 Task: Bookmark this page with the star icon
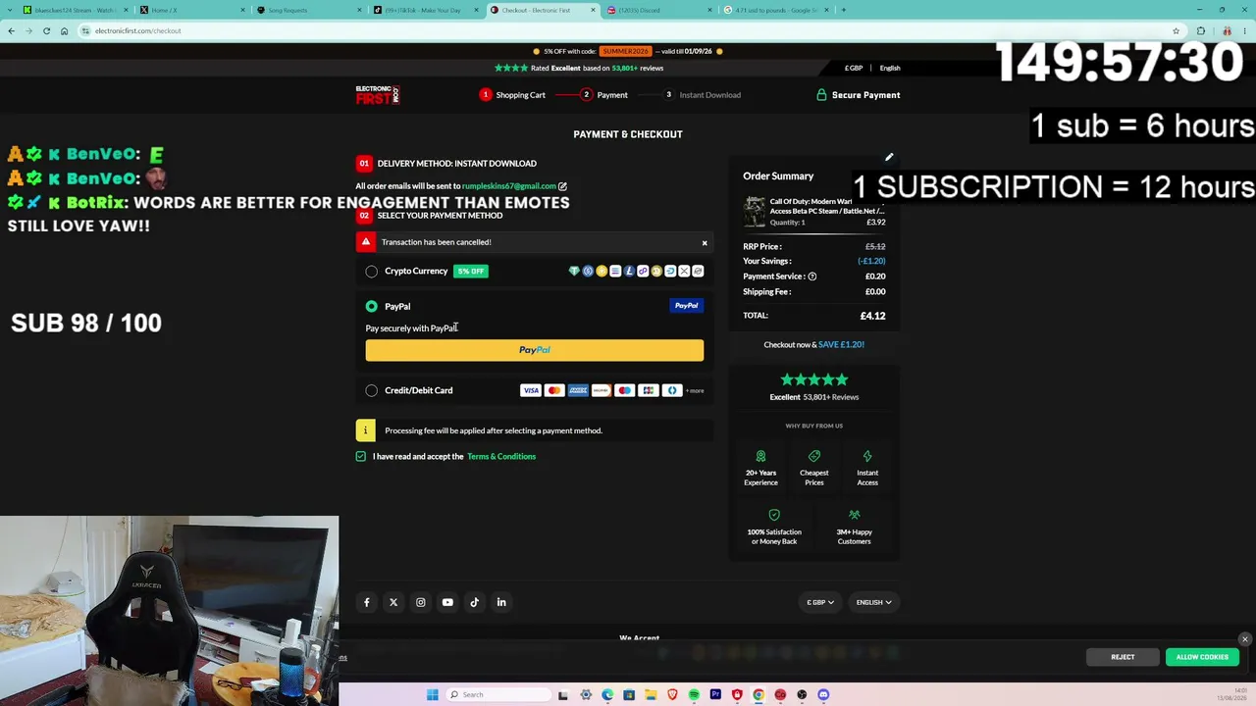(x=1176, y=30)
